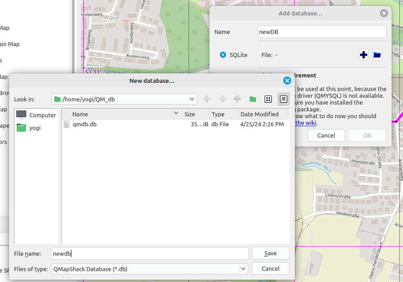The height and width of the screenshot is (282, 403).
Task: Select the SQLite radio button
Action: (x=223, y=55)
